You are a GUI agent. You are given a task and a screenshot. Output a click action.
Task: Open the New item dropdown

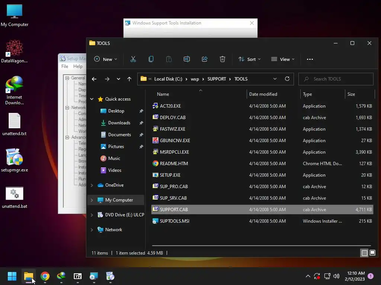(105, 59)
